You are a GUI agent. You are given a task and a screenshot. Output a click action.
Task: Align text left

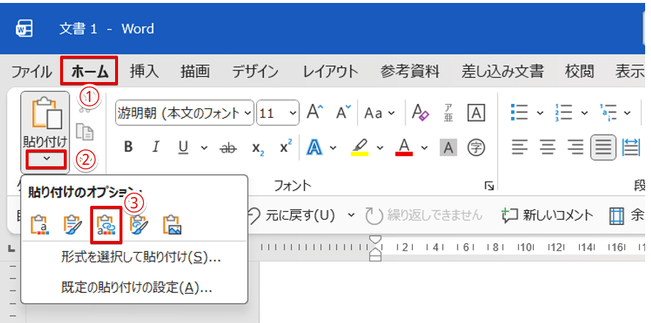pos(519,147)
